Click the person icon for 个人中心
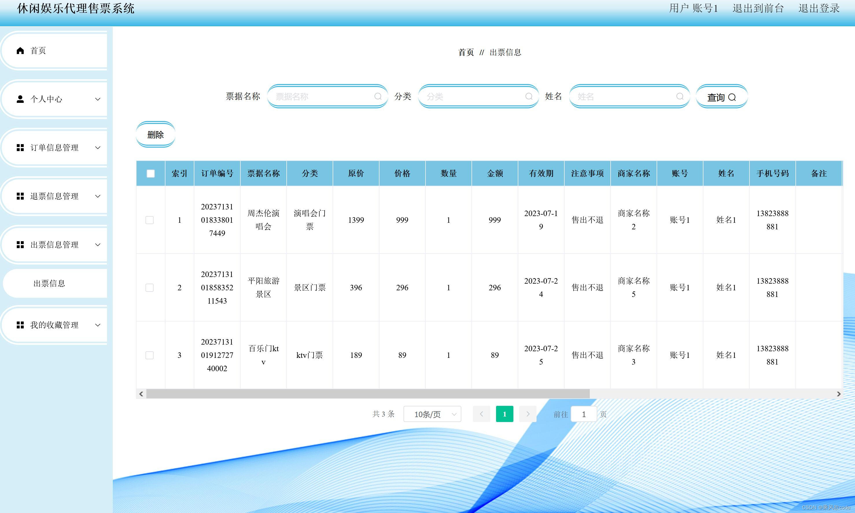Viewport: 855px width, 513px height. [x=20, y=99]
